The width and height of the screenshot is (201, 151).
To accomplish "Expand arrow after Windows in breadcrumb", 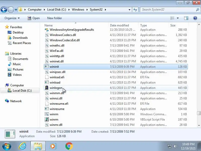I will [87, 10].
